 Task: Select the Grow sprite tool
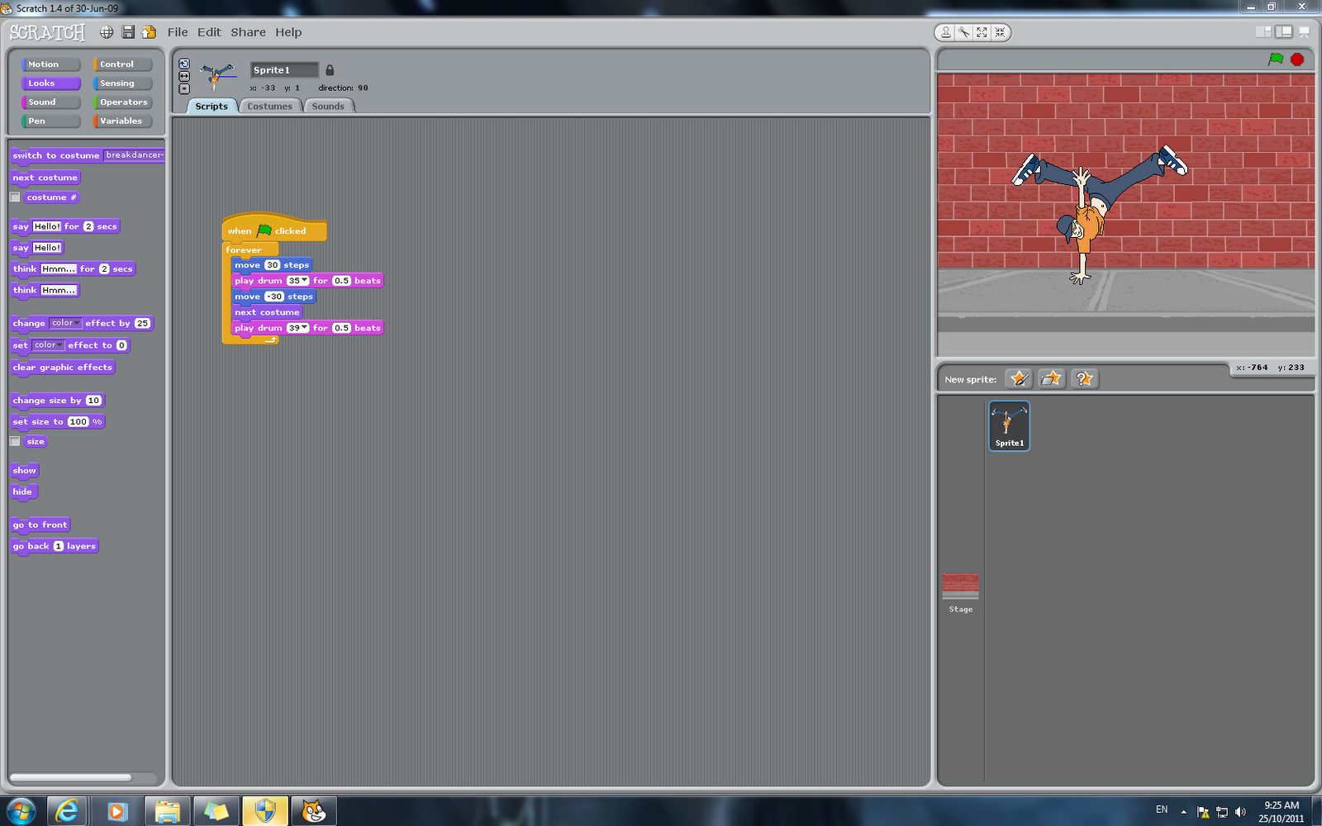[982, 32]
